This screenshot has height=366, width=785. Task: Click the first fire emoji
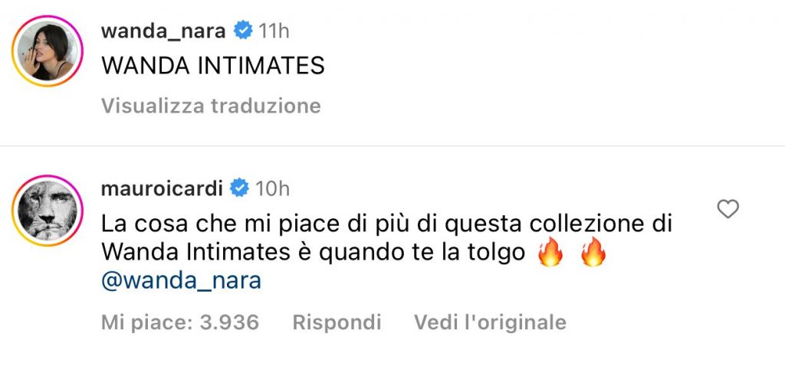click(550, 253)
